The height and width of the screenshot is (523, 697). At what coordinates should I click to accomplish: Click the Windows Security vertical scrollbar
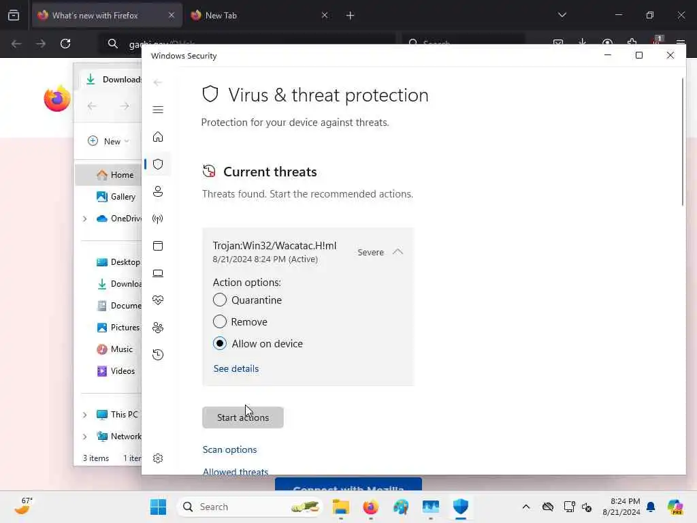[x=682, y=142]
